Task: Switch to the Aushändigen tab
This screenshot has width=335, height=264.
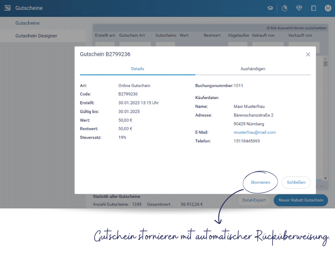Action: pyautogui.click(x=253, y=69)
